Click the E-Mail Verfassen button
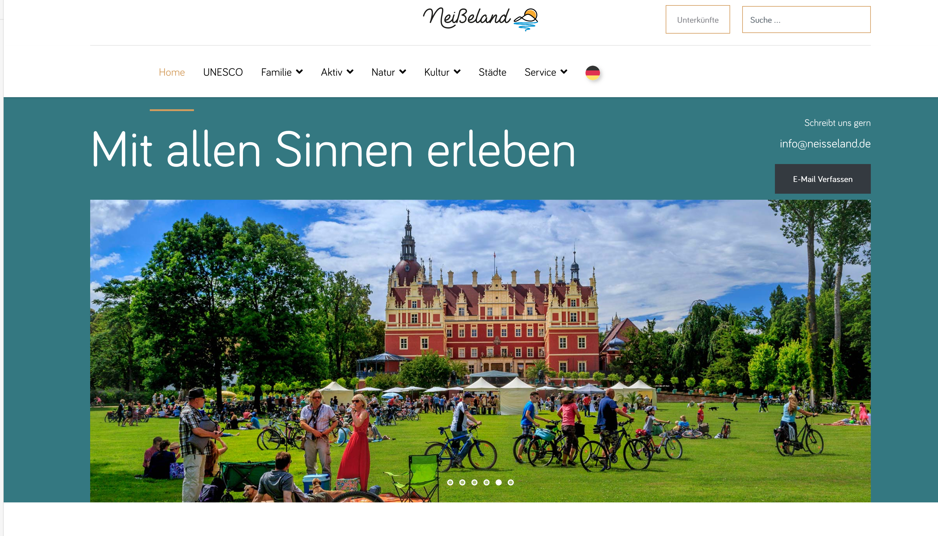938x536 pixels. coord(822,179)
